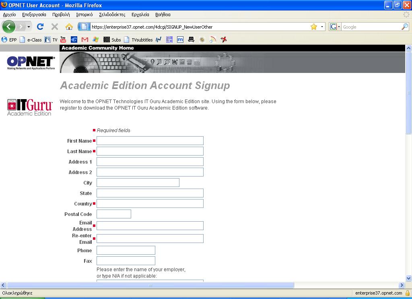Image resolution: width=412 pixels, height=299 pixels.
Task: Click the Firefox icon in title bar
Action: 4,5
